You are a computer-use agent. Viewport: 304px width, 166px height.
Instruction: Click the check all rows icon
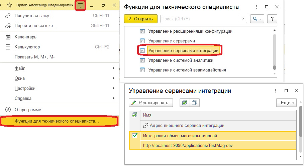point(184,103)
